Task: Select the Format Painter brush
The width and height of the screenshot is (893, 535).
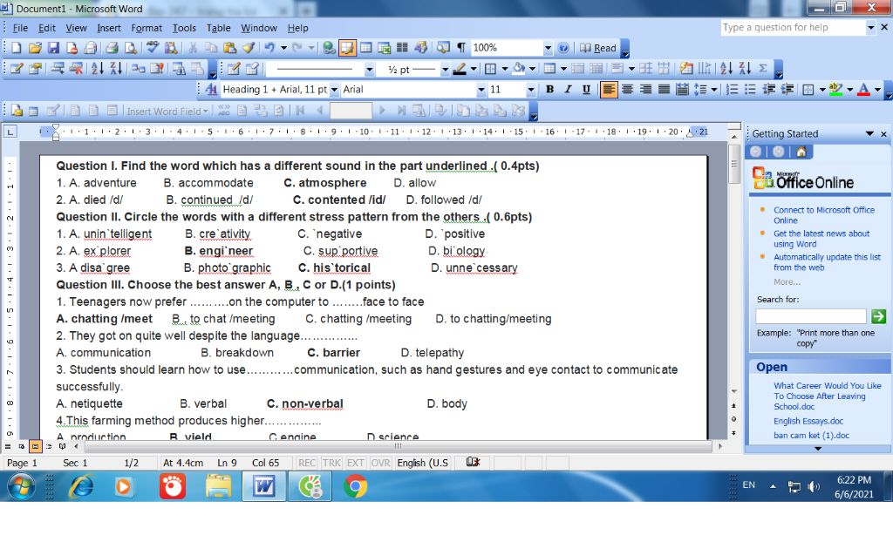Action: click(249, 48)
